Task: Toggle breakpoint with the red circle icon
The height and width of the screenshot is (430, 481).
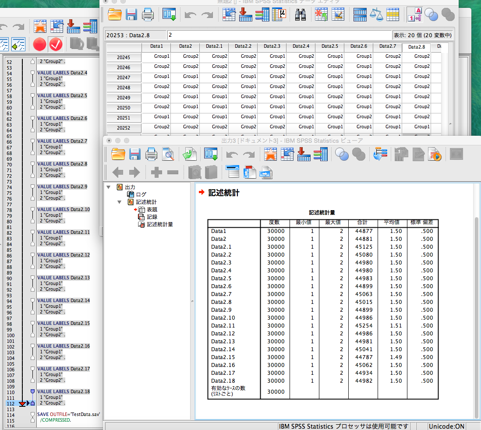Action: [39, 45]
